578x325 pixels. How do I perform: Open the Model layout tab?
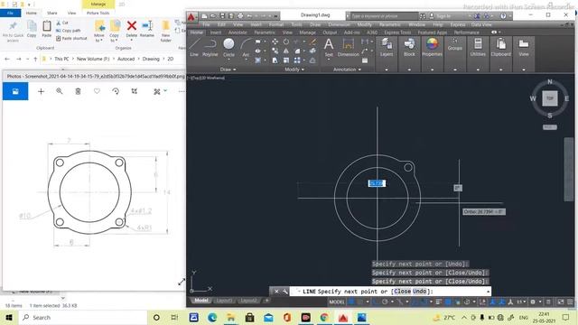(x=200, y=301)
